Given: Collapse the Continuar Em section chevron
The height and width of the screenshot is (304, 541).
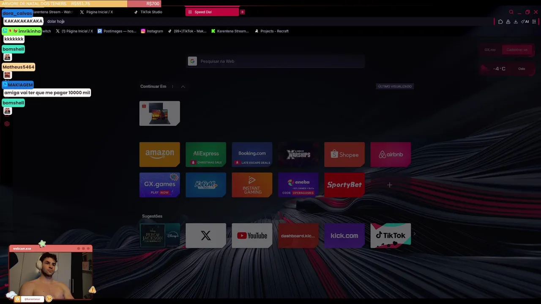Looking at the screenshot, I should (183, 87).
